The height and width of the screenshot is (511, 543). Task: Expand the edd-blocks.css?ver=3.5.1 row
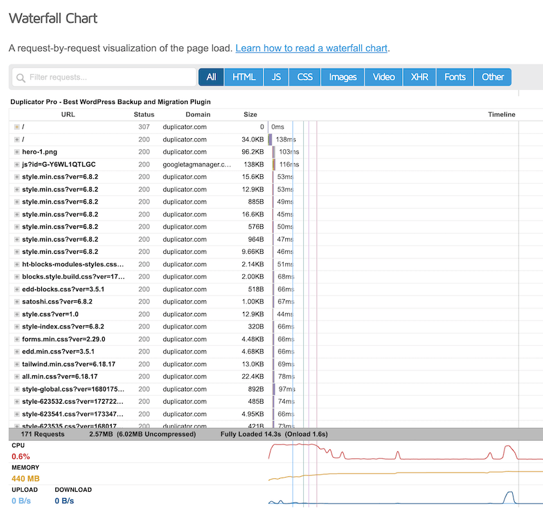pos(17,289)
